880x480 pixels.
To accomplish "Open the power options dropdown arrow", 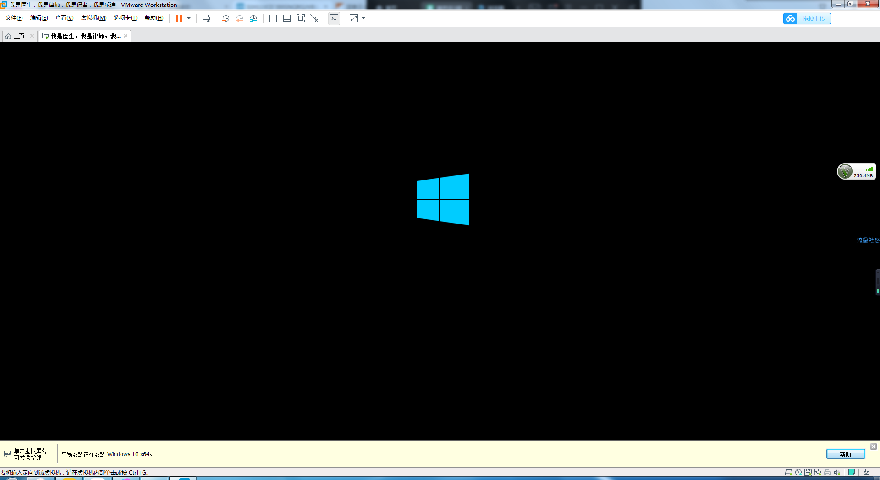I will tap(189, 18).
